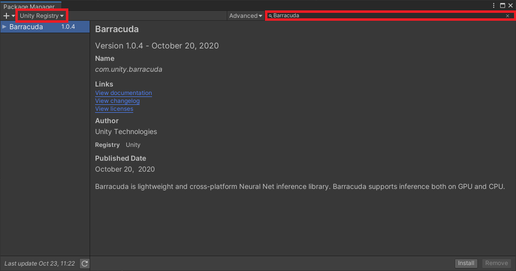The height and width of the screenshot is (271, 516).
Task: Open the window options kebab menu
Action: pyautogui.click(x=494, y=5)
